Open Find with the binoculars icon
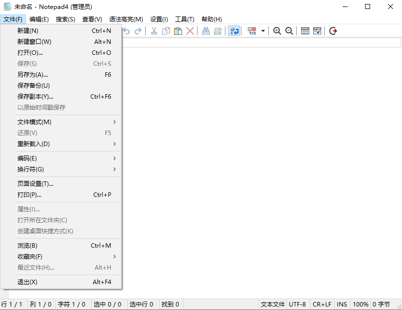402x310 pixels. point(206,31)
